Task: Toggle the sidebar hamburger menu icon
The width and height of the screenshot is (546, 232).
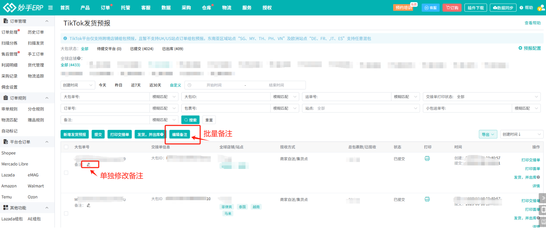Action: click(x=51, y=8)
